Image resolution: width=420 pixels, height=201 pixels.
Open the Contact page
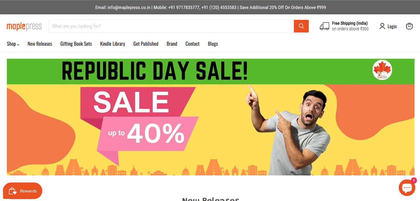point(192,44)
